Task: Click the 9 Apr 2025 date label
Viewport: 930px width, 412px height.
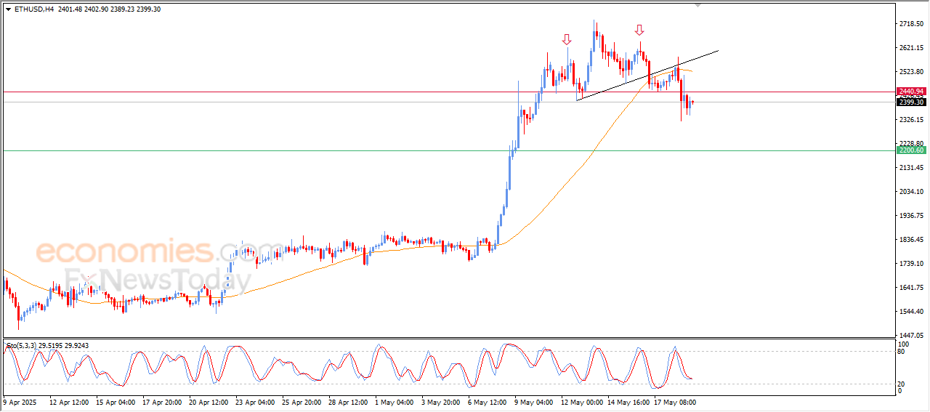Action: tap(19, 401)
